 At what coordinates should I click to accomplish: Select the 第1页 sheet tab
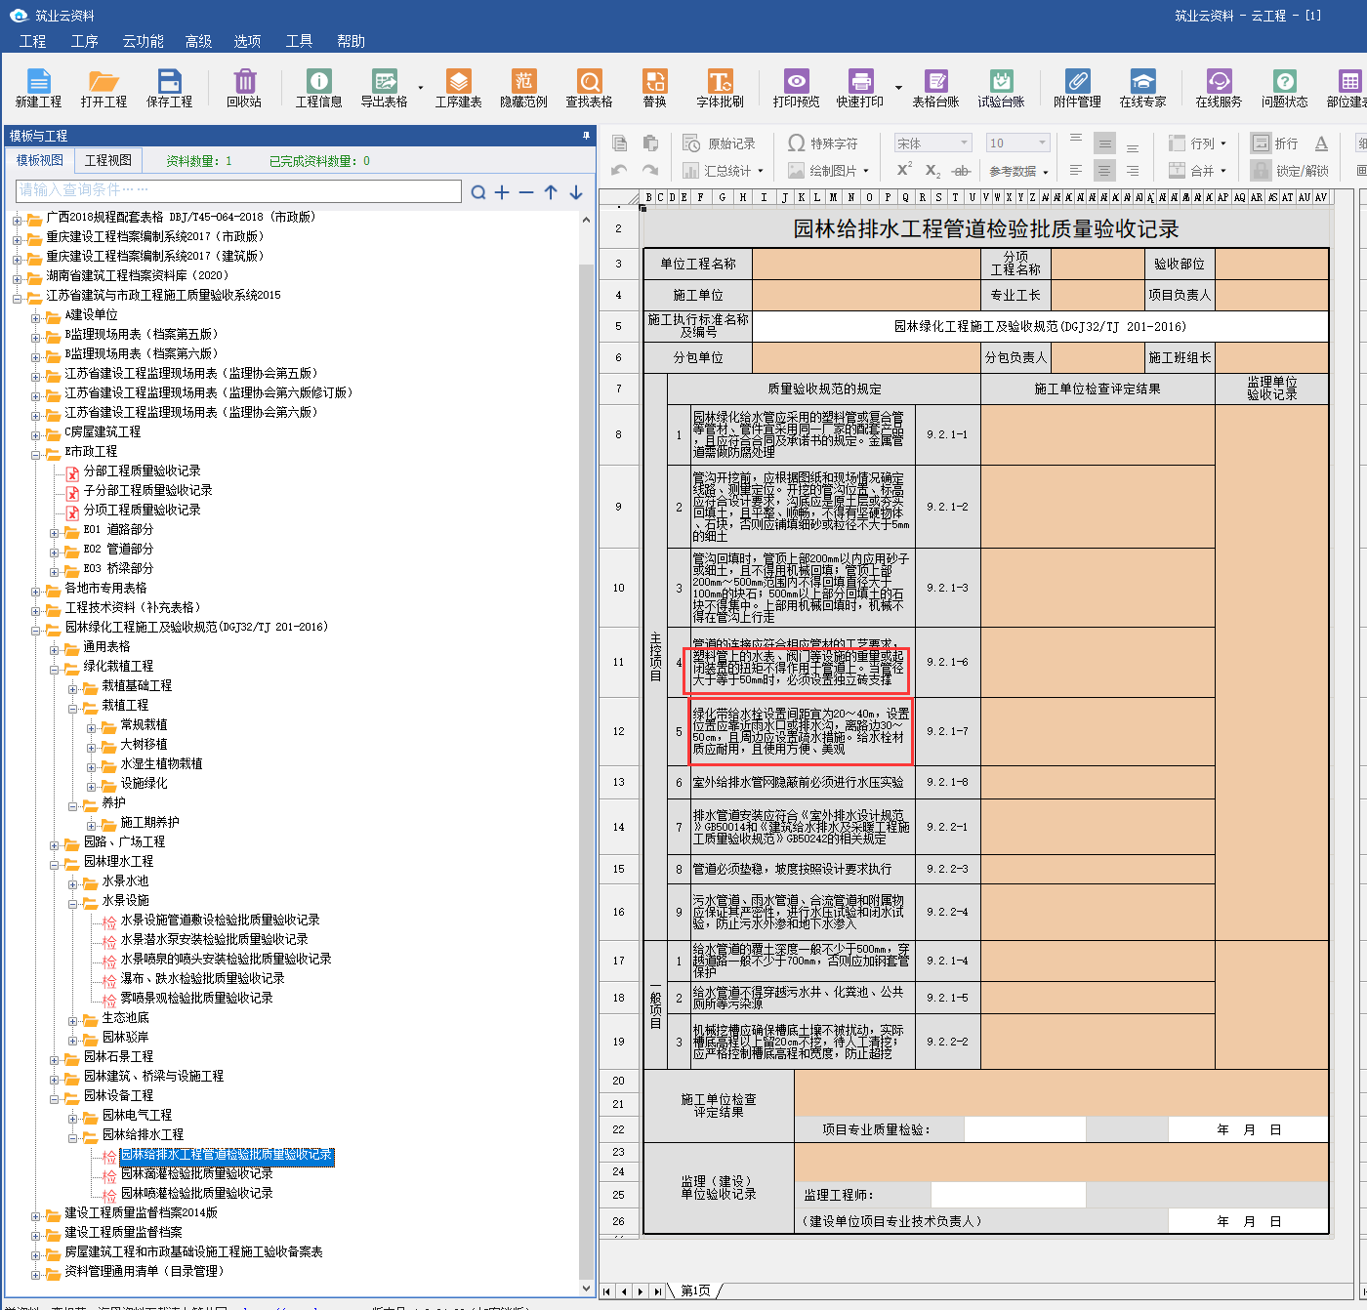pos(695,1290)
